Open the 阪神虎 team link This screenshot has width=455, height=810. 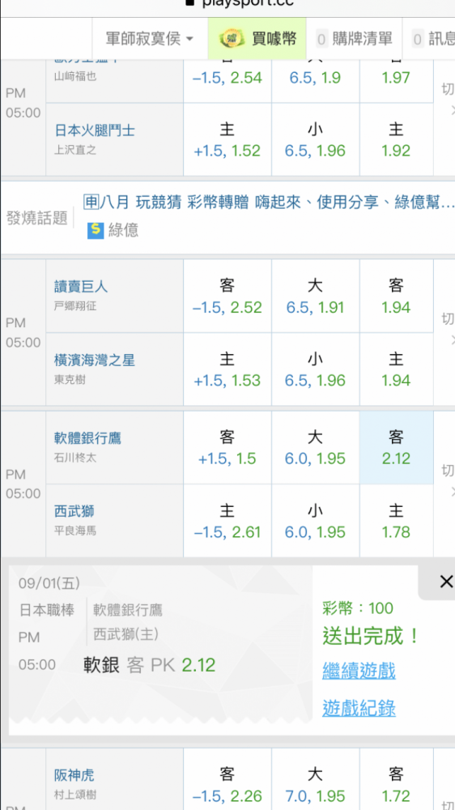click(74, 775)
